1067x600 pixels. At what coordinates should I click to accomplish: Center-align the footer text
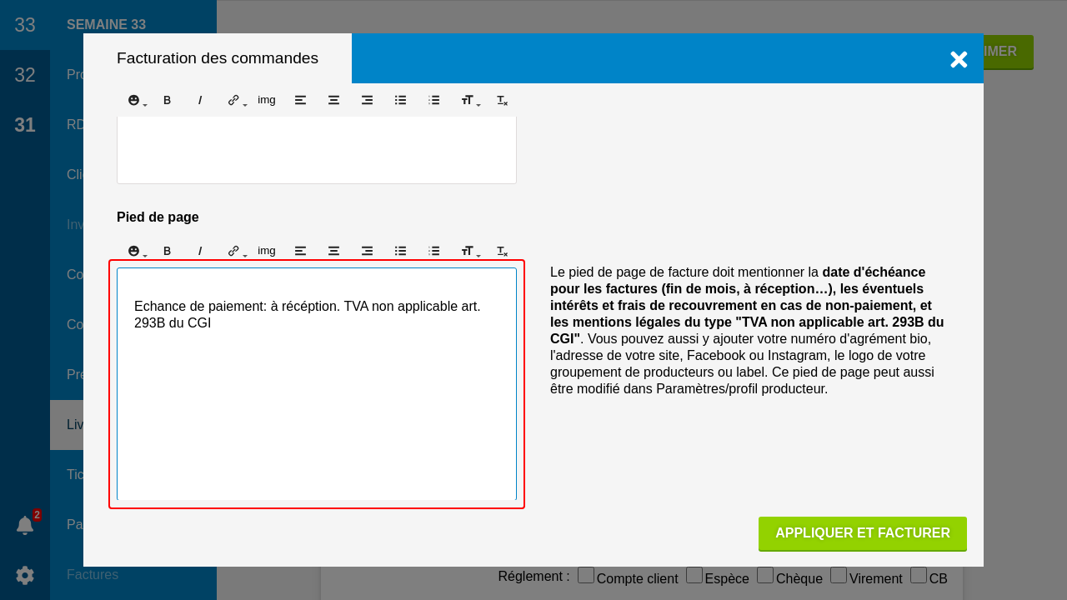click(x=333, y=251)
